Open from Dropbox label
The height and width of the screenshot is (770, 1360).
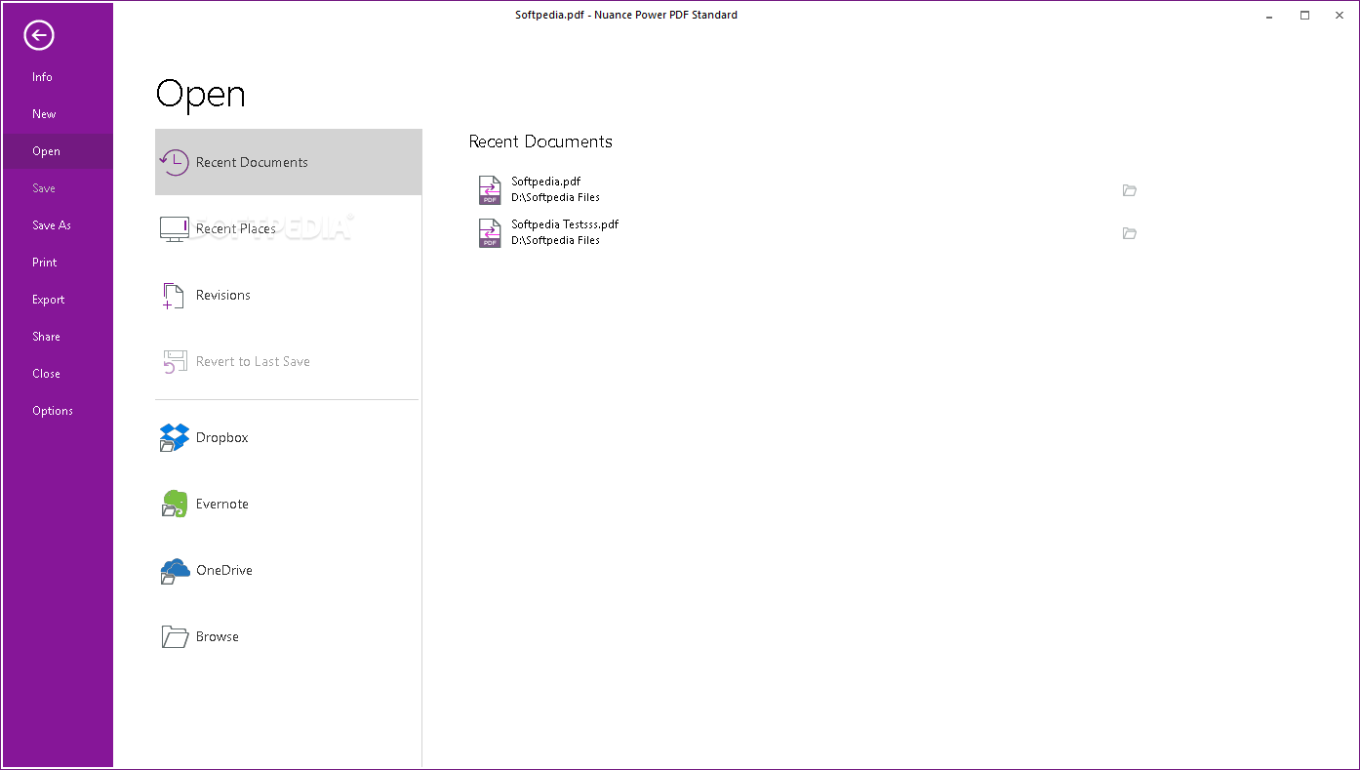tap(222, 437)
